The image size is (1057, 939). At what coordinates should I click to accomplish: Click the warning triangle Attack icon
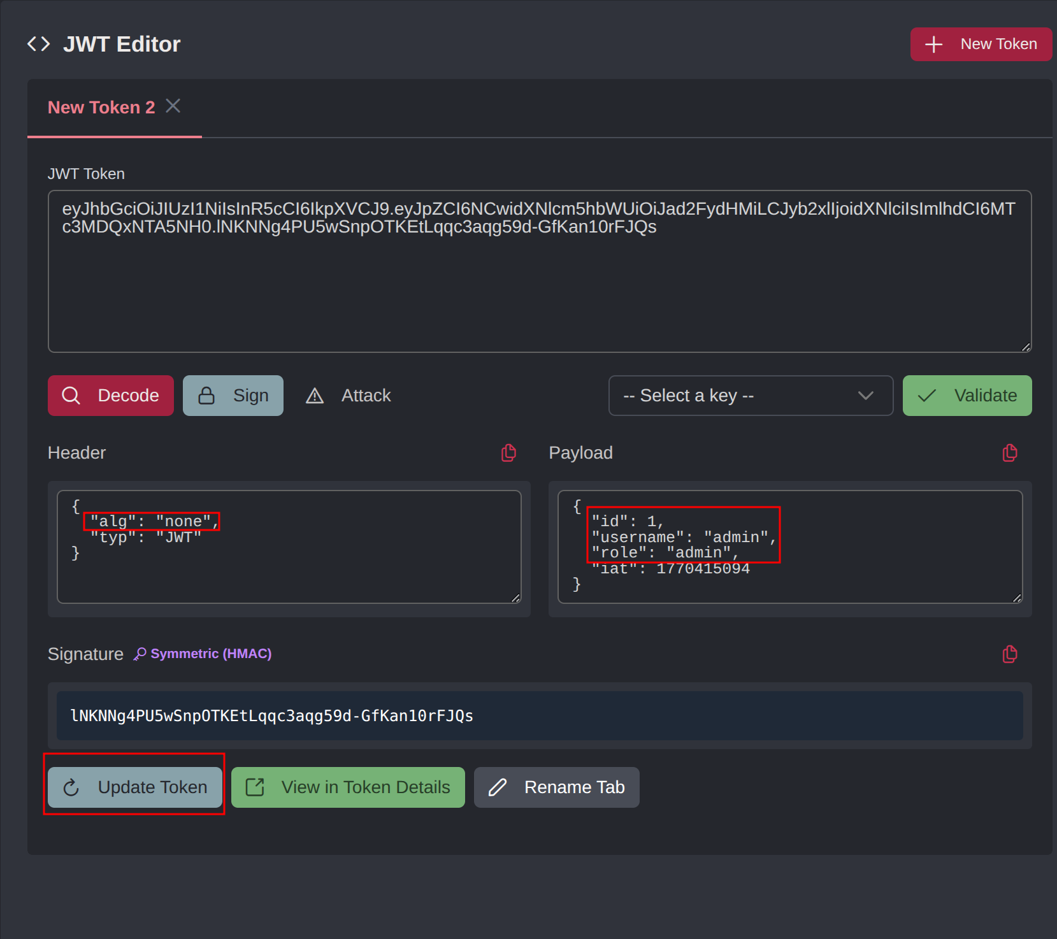coord(315,396)
